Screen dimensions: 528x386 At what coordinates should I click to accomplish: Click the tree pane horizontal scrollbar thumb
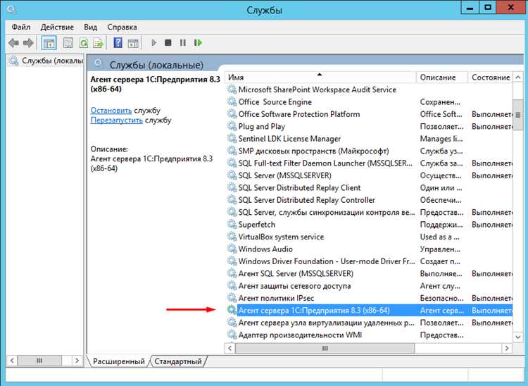click(39, 361)
